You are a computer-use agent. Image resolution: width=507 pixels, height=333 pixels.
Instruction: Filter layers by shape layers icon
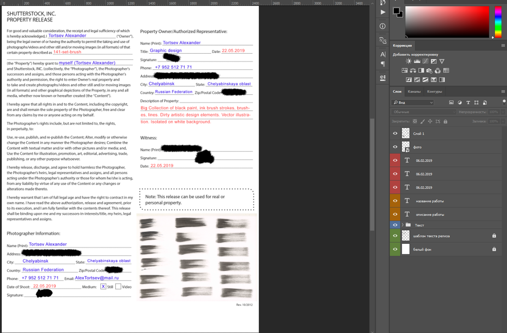click(477, 102)
